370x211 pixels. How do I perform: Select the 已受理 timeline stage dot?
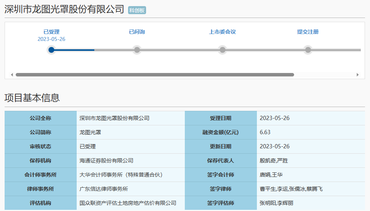click(x=51, y=50)
